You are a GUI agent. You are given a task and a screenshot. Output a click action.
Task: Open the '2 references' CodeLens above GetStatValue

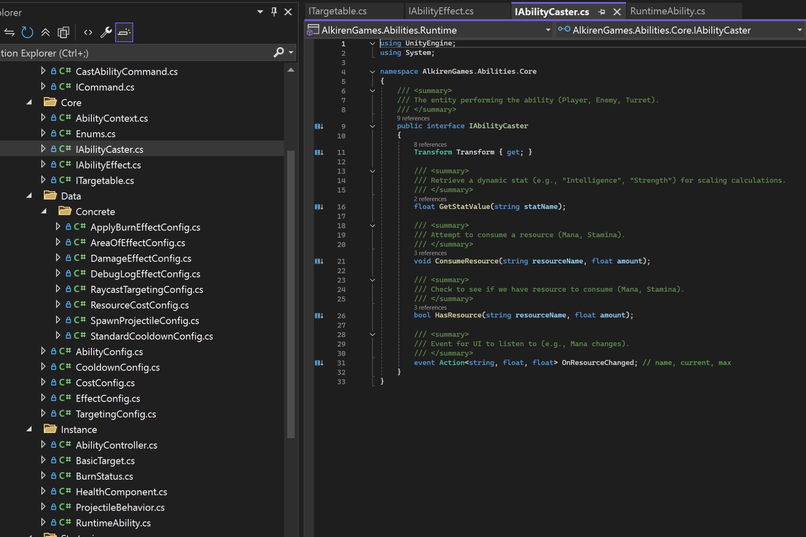430,199
